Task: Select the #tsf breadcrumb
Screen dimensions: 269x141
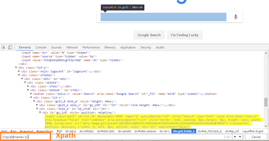Action: 59,131
